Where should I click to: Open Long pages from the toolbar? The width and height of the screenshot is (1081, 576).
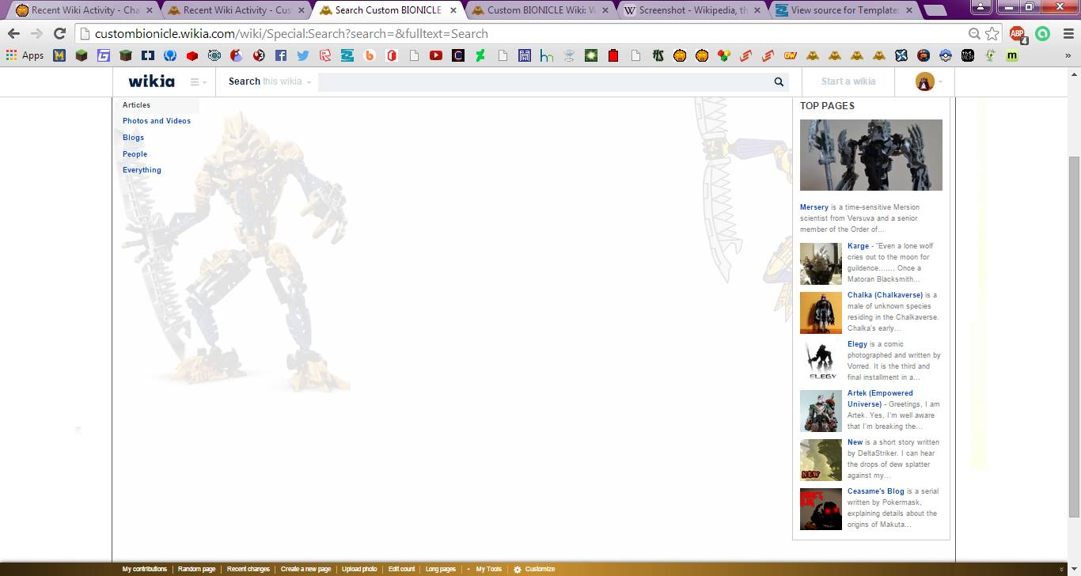tap(441, 569)
